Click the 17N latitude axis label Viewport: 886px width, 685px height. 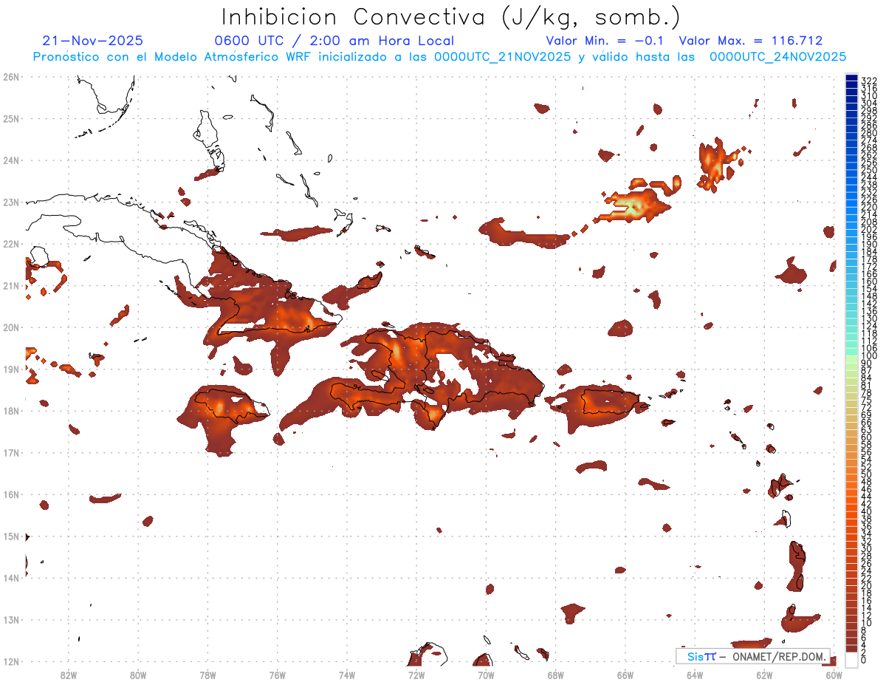[x=11, y=452]
